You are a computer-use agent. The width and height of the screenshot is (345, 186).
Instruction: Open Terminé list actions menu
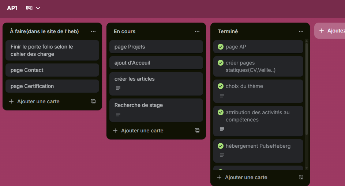301,31
